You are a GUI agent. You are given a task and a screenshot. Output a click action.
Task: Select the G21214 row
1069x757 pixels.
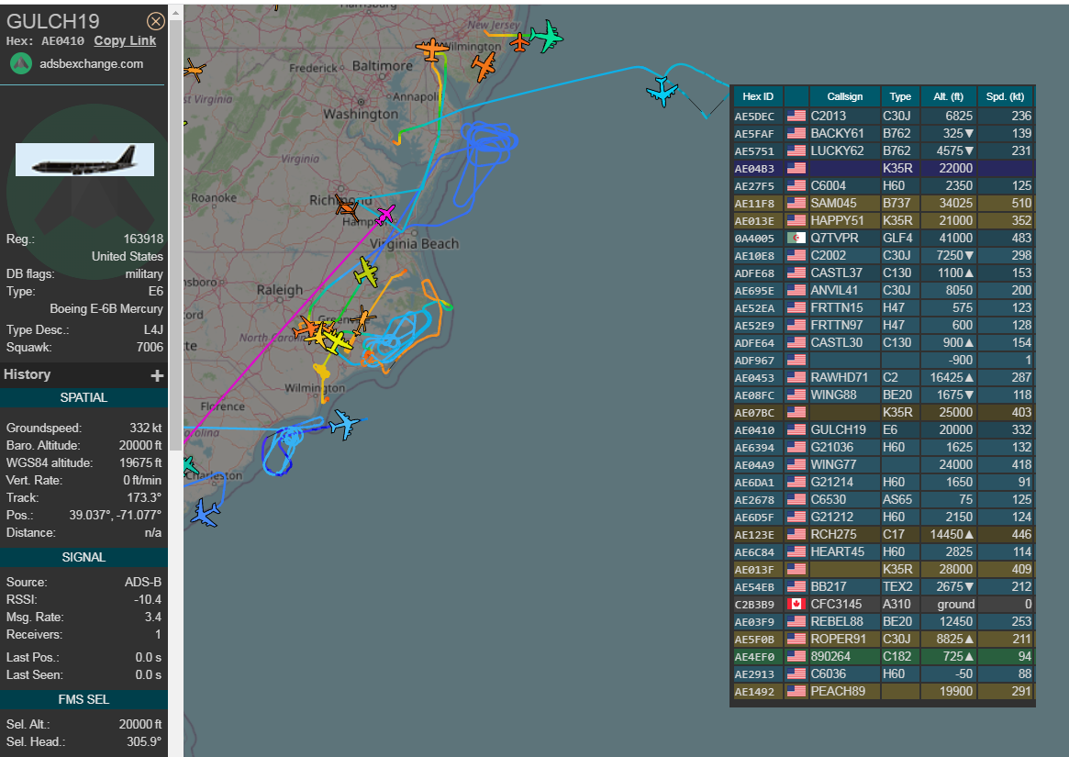883,482
